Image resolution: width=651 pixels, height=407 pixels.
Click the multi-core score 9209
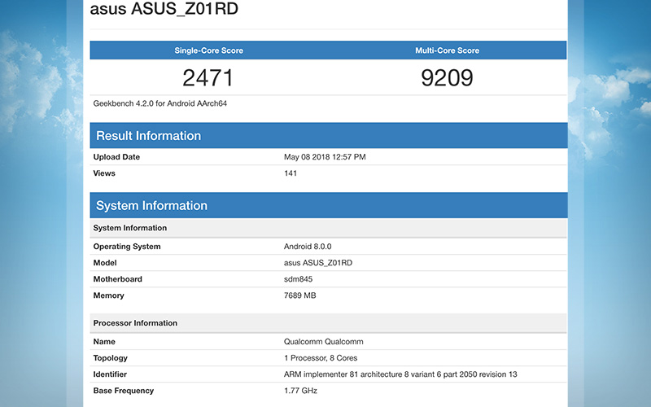coord(447,77)
